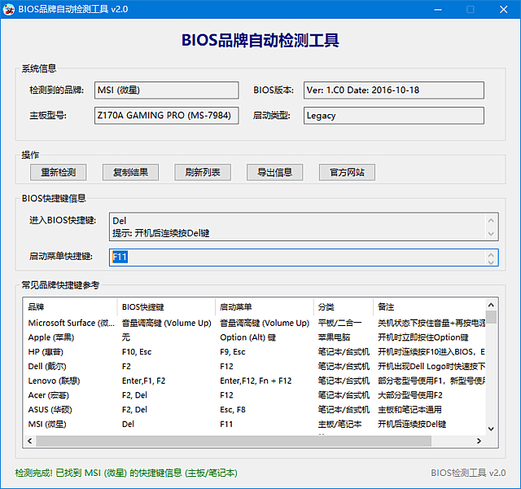521x489 pixels.
Task: Click the 刷新列表 button
Action: pos(203,172)
